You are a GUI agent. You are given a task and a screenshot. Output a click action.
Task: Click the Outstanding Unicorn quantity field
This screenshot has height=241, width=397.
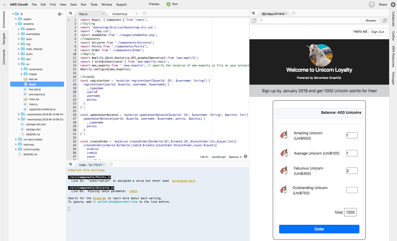[352, 190]
